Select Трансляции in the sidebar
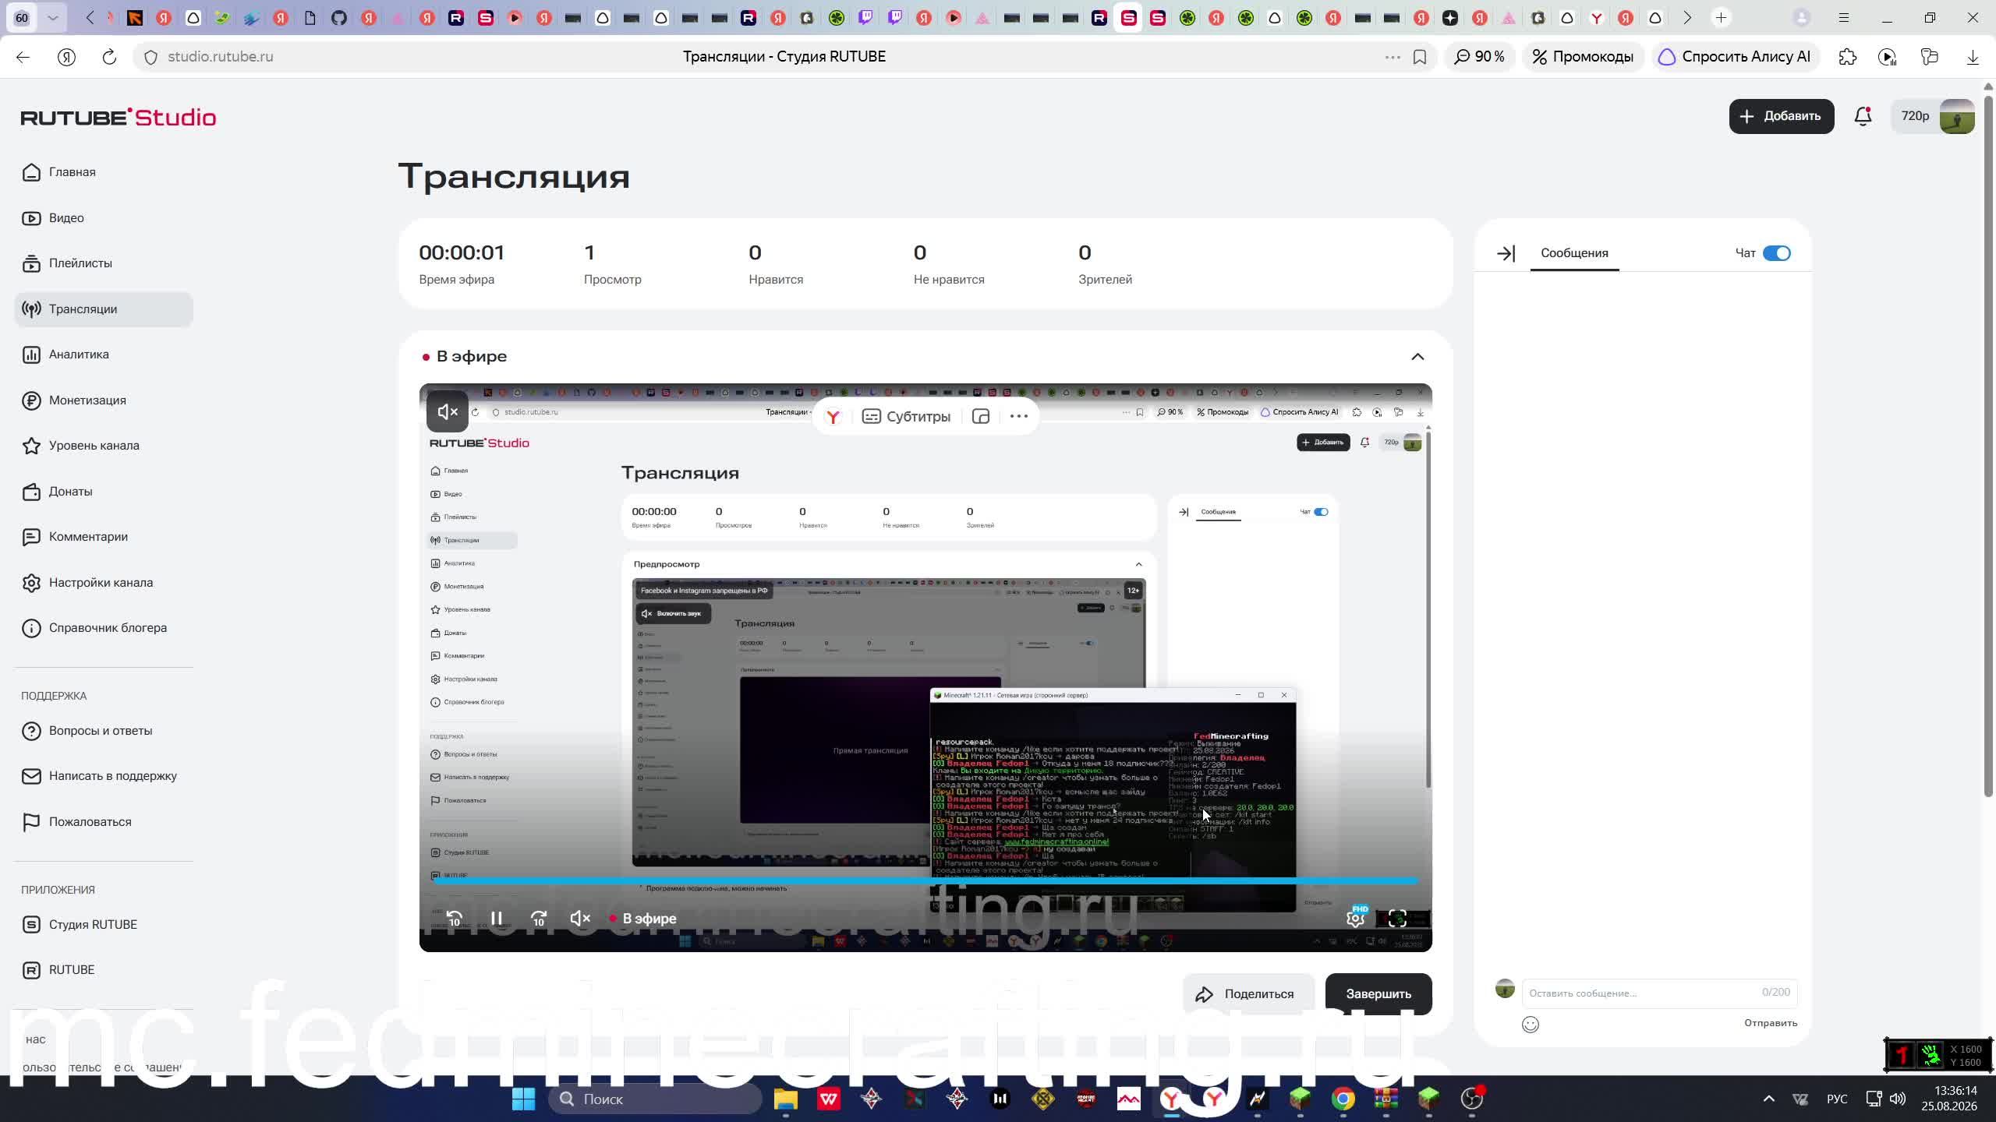Image resolution: width=1996 pixels, height=1122 pixels. (104, 309)
